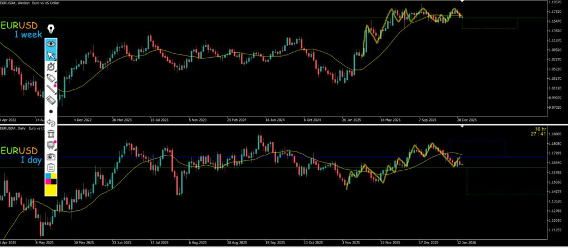The height and width of the screenshot is (248, 568).
Task: Select the line drawing tool
Action: pos(51,88)
